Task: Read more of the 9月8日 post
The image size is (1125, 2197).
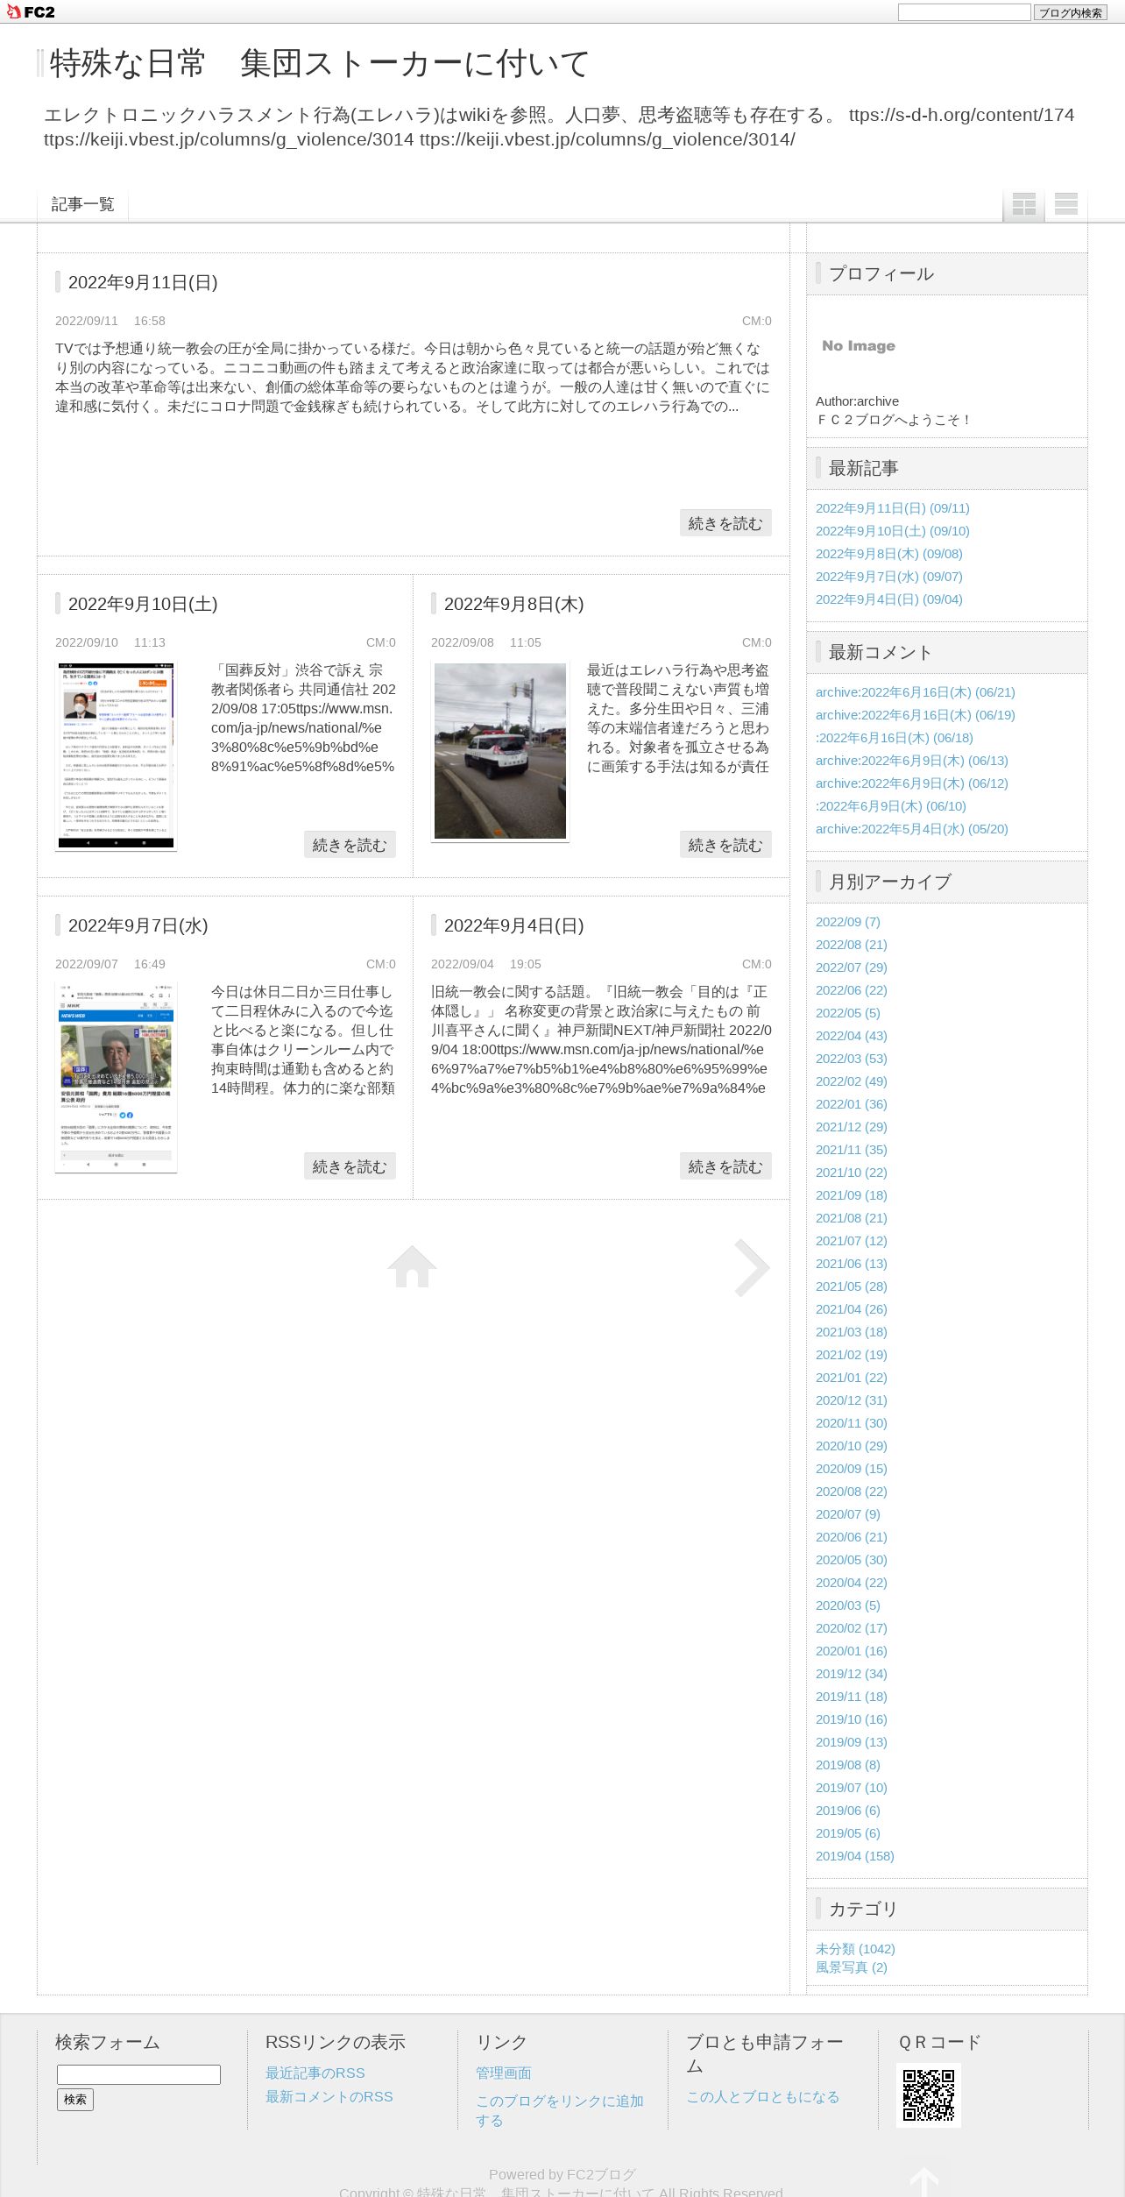Action: (725, 845)
